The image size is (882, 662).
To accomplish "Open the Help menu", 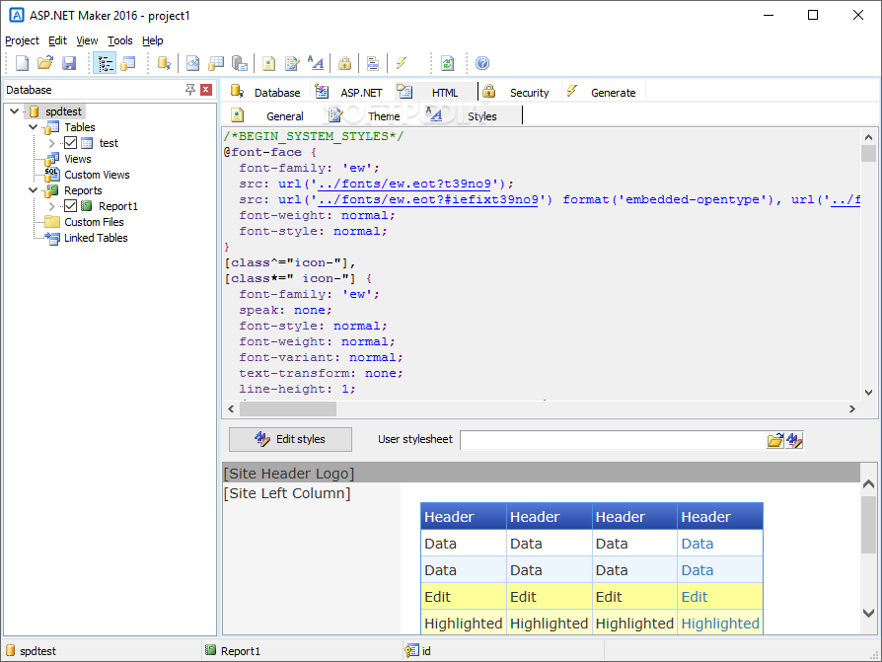I will 153,40.
